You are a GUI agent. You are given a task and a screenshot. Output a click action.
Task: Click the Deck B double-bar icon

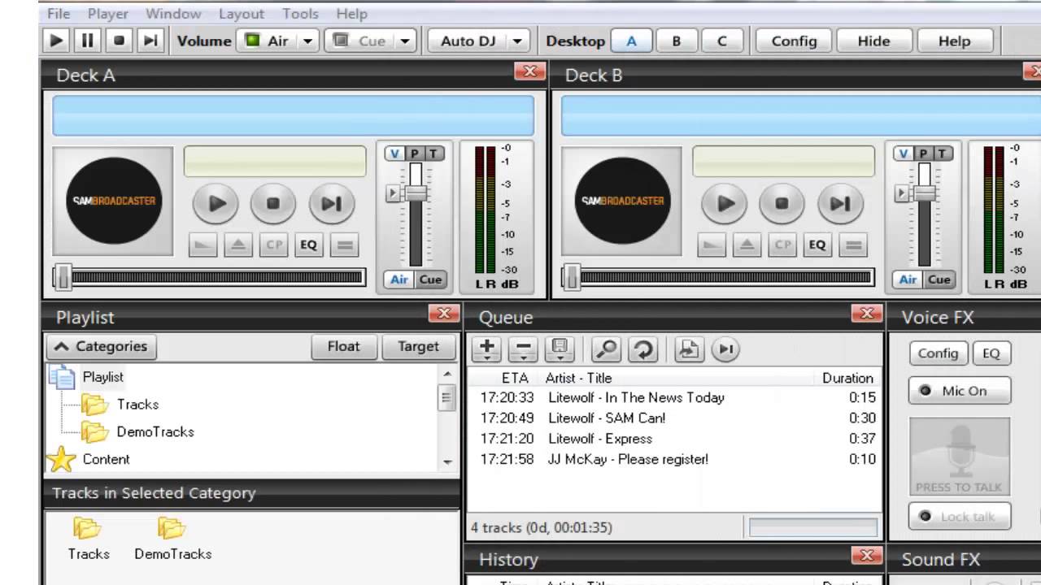click(853, 245)
